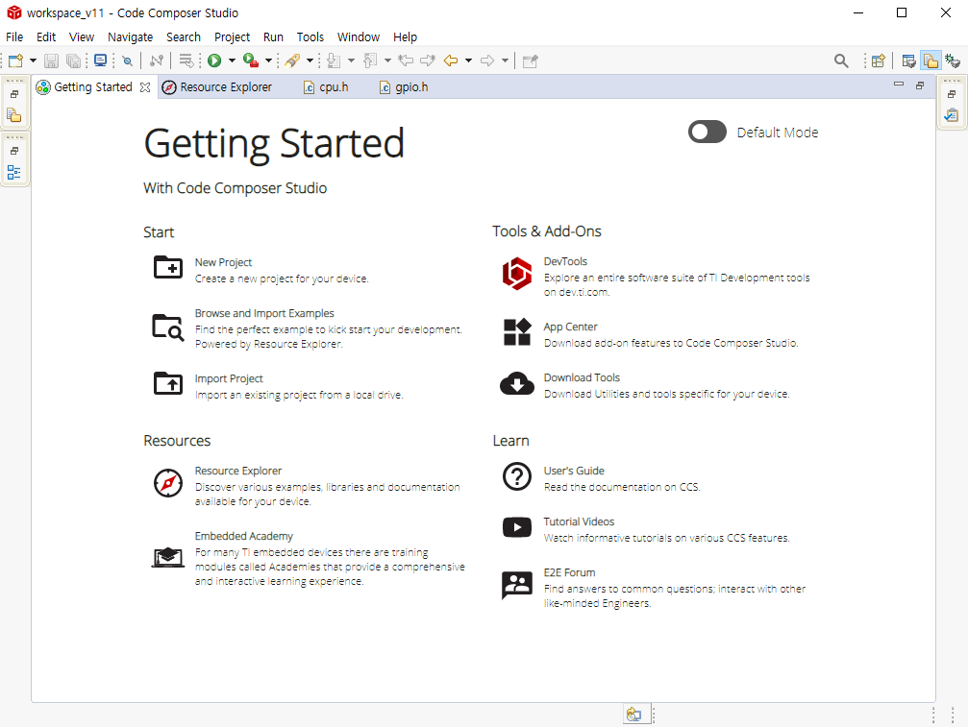This screenshot has width=968, height=727.
Task: Open the Project menu
Action: (x=232, y=37)
